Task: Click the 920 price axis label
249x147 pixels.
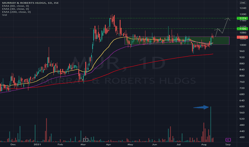Action: 242,57
